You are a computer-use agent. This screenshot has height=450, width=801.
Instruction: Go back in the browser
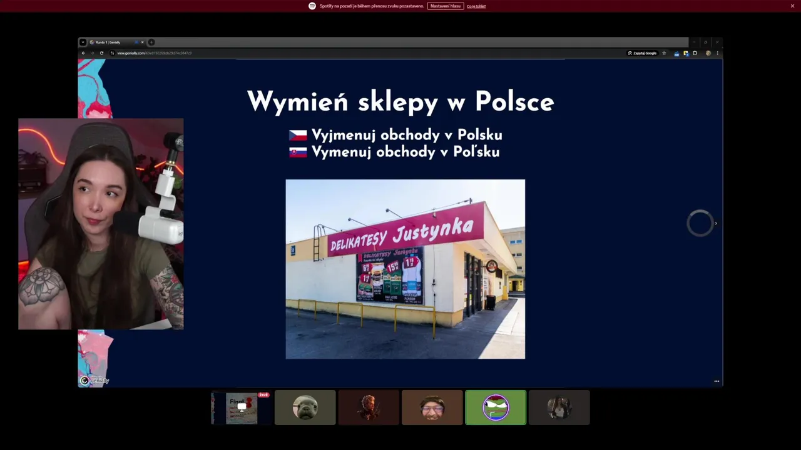pyautogui.click(x=83, y=53)
